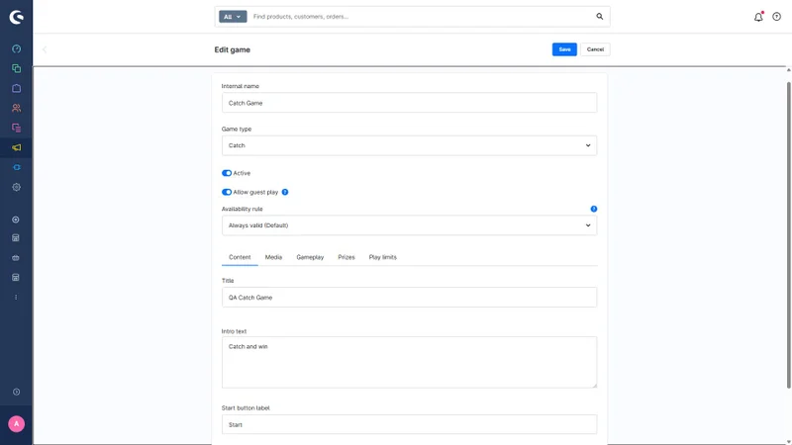Viewport: 792px width, 445px height.
Task: Click the notifications bell icon
Action: click(758, 17)
